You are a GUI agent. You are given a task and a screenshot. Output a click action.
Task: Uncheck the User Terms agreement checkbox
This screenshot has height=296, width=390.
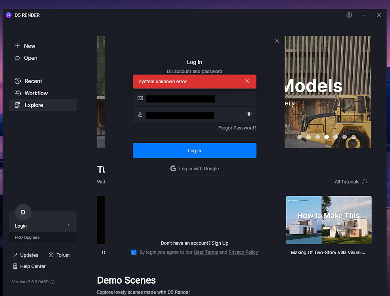point(134,252)
